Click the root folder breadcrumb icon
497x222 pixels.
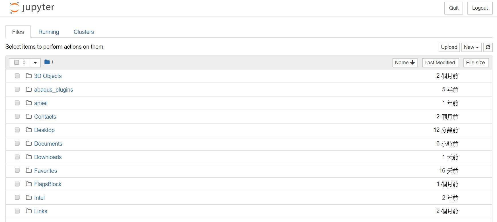pyautogui.click(x=47, y=62)
